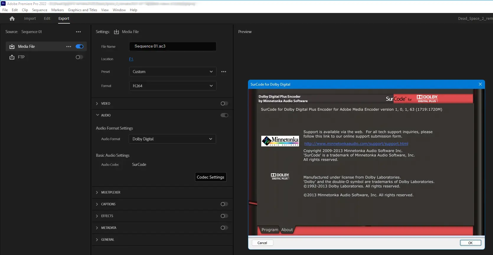This screenshot has width=493, height=255.
Task: Click the SurCode audio codec value
Action: [139, 165]
